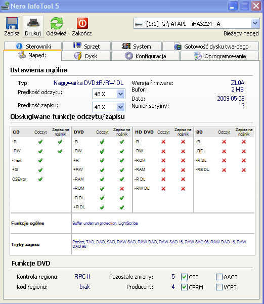Click the Zapisz floppy disk icon
The width and height of the screenshot is (264, 304).
pos(12,23)
